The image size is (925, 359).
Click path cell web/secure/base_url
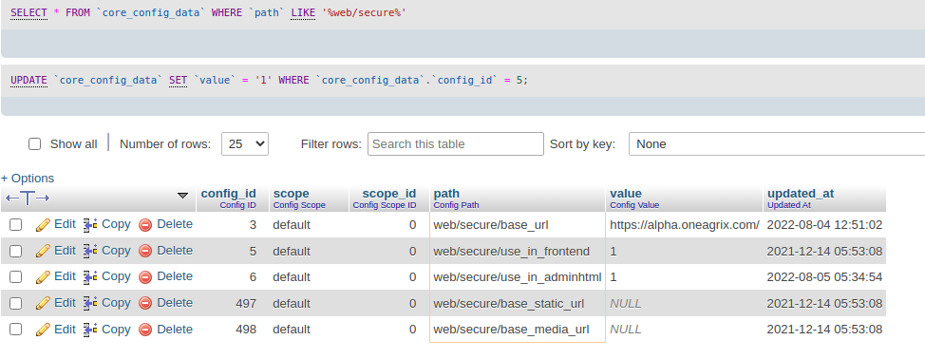(491, 224)
